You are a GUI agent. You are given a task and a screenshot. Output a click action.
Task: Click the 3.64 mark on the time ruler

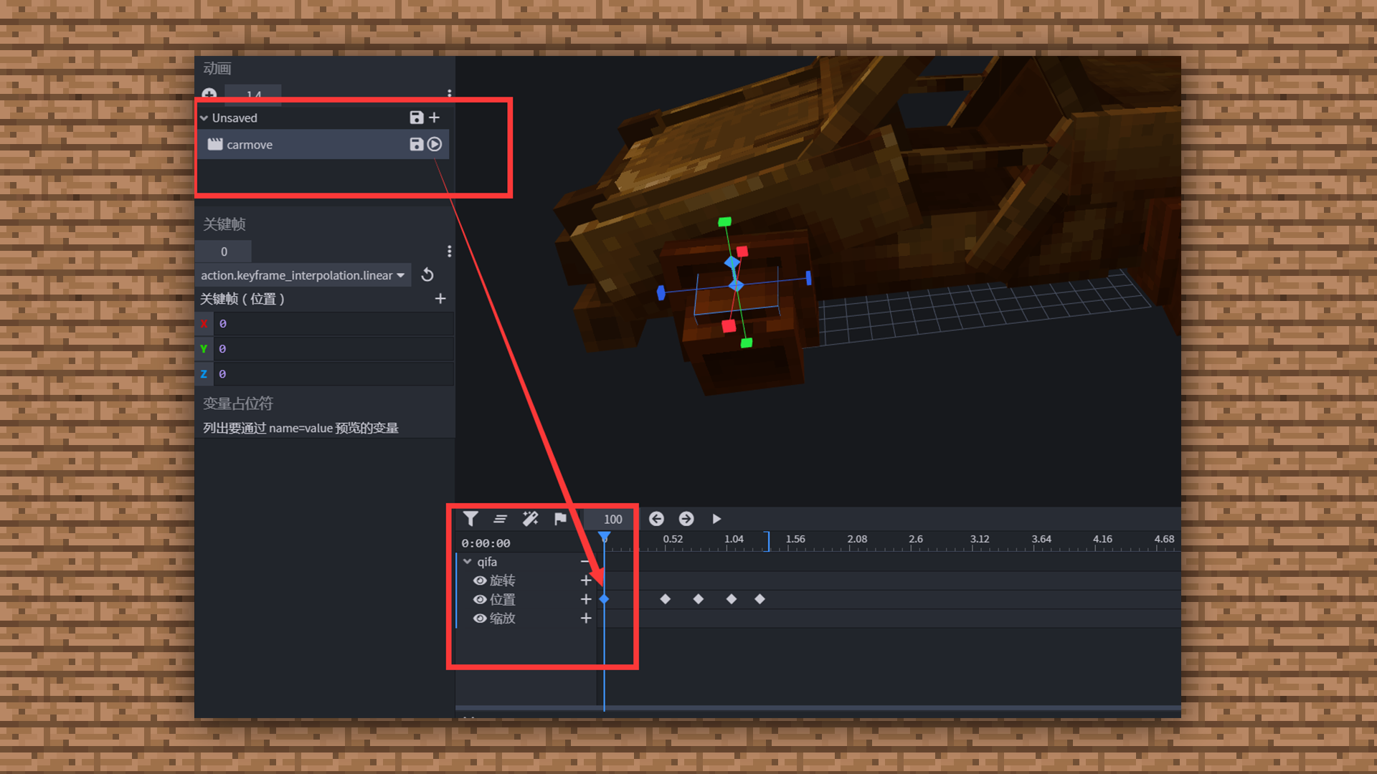pyautogui.click(x=1041, y=539)
